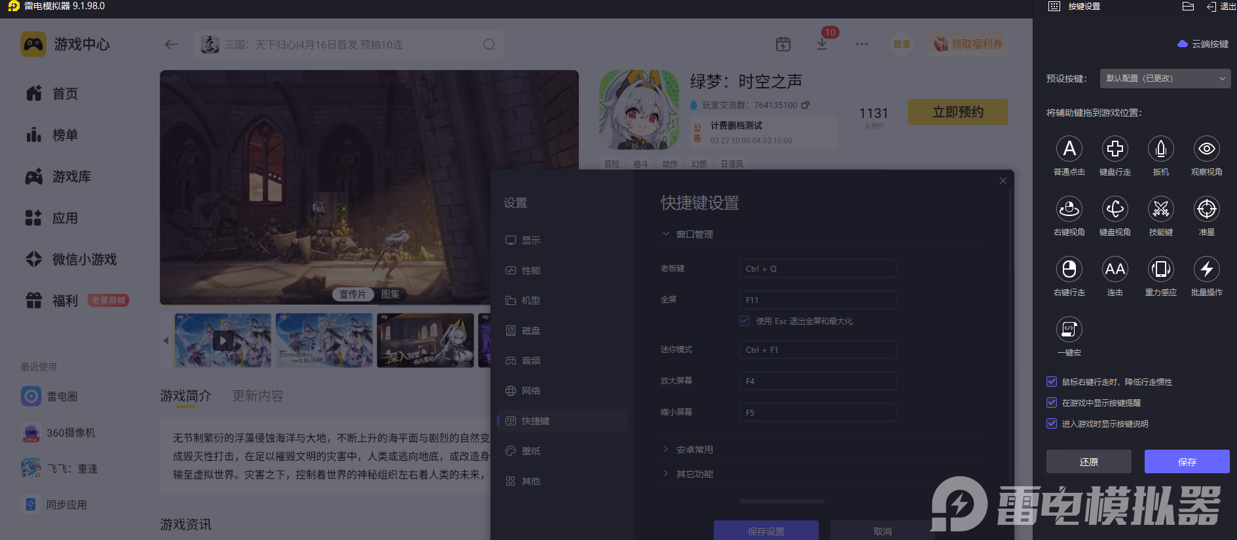The width and height of the screenshot is (1237, 540).
Task: Open the folder icon in key settings header
Action: pyautogui.click(x=1189, y=7)
